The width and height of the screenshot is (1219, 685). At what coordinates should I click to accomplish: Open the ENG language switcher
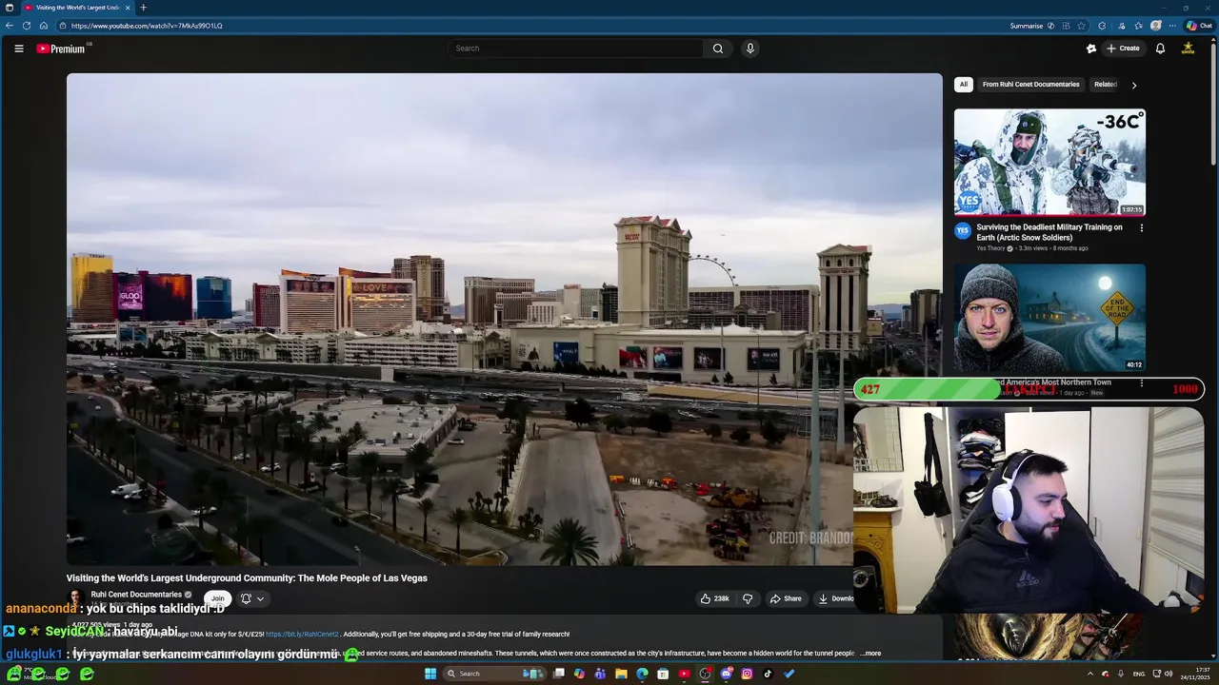[x=1139, y=674]
